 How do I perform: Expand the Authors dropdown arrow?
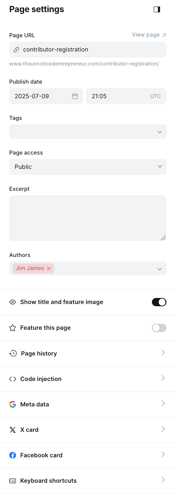click(x=159, y=269)
